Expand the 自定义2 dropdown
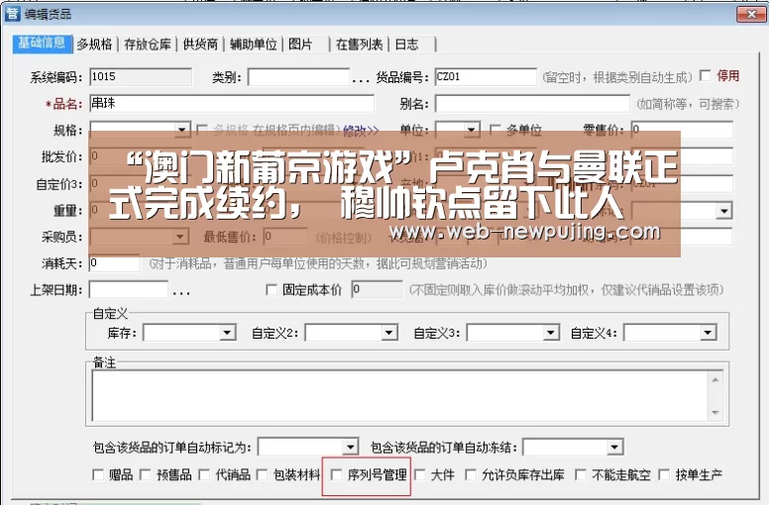769x505 pixels. click(x=388, y=333)
